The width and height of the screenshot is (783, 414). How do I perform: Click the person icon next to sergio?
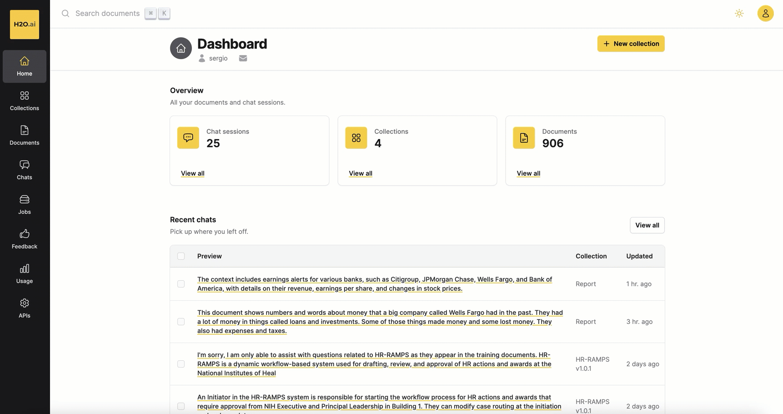coord(202,58)
